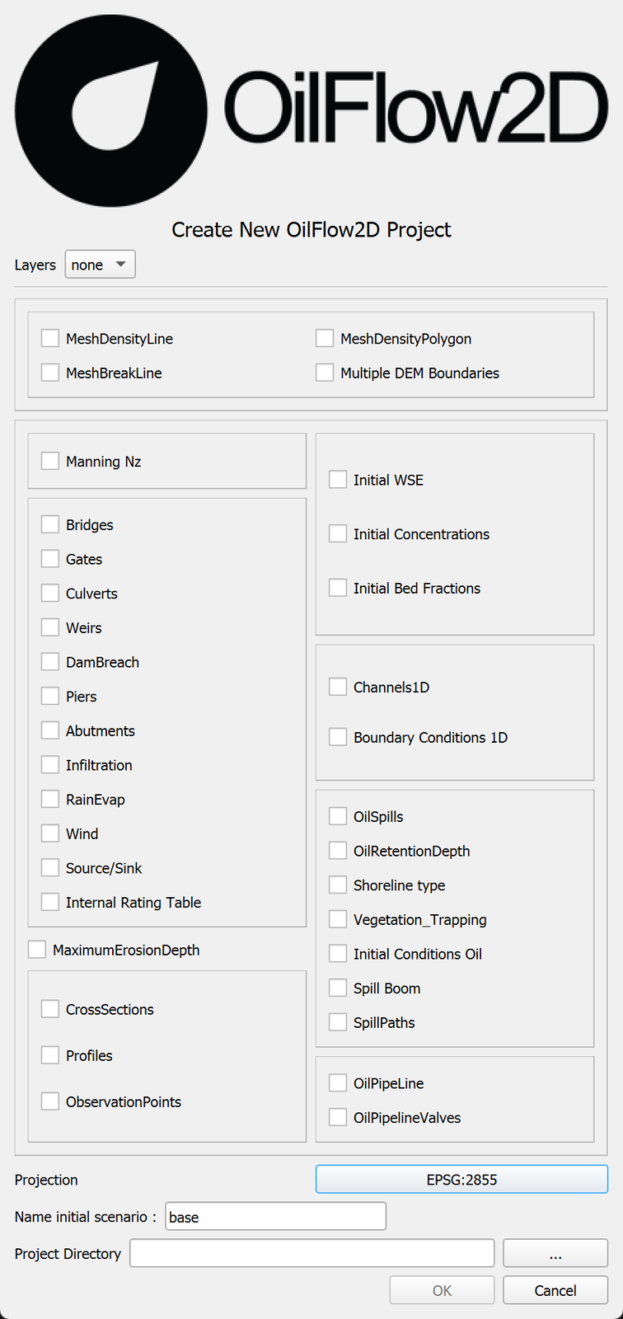Open the Layers dropdown

pyautogui.click(x=100, y=265)
